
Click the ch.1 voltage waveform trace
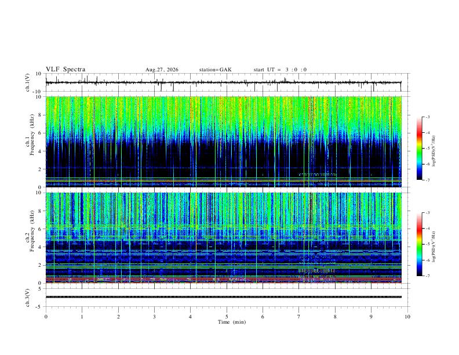click(x=223, y=82)
